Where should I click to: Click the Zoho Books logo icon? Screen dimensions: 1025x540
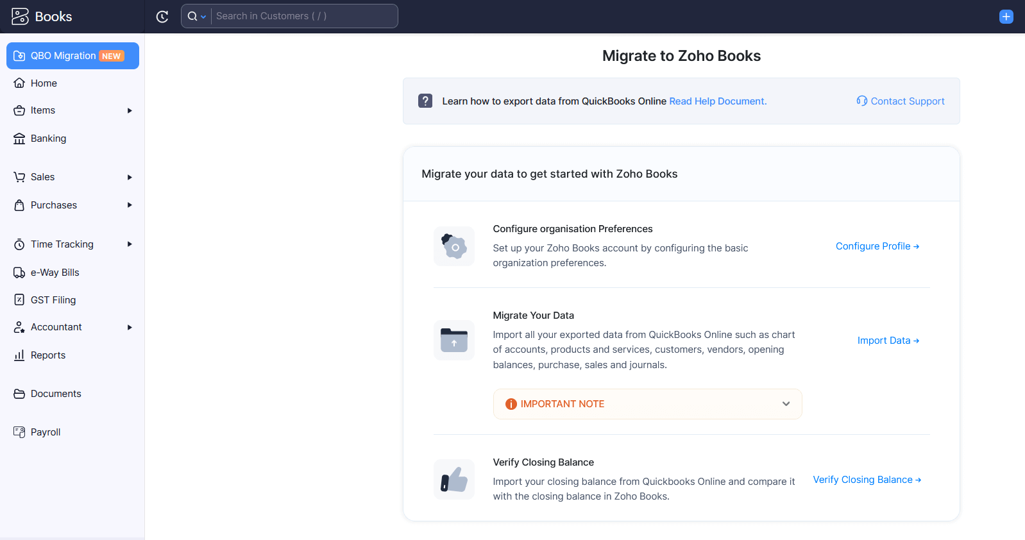20,17
